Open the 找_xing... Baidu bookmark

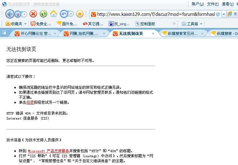click(119, 24)
